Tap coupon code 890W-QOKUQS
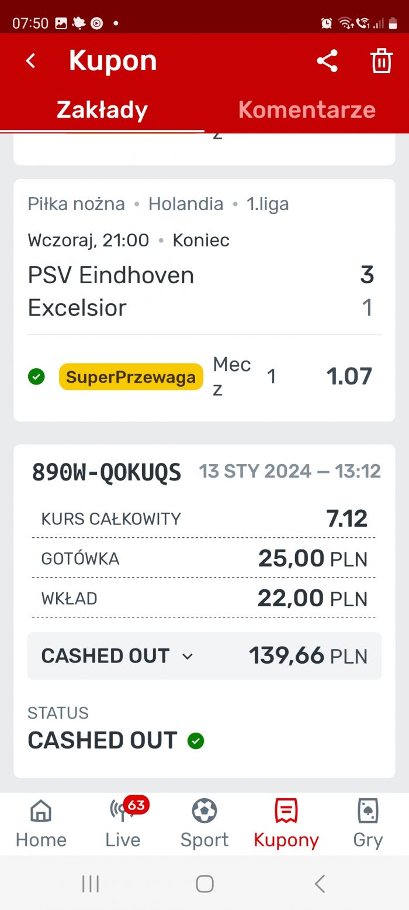This screenshot has height=910, width=409. (106, 472)
